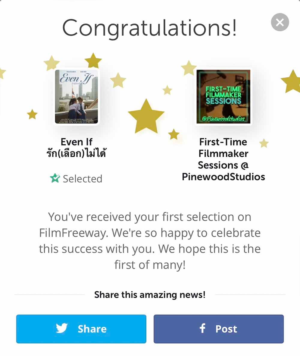The image size is (300, 356).
Task: Click the Facebook f icon
Action: pos(202,328)
